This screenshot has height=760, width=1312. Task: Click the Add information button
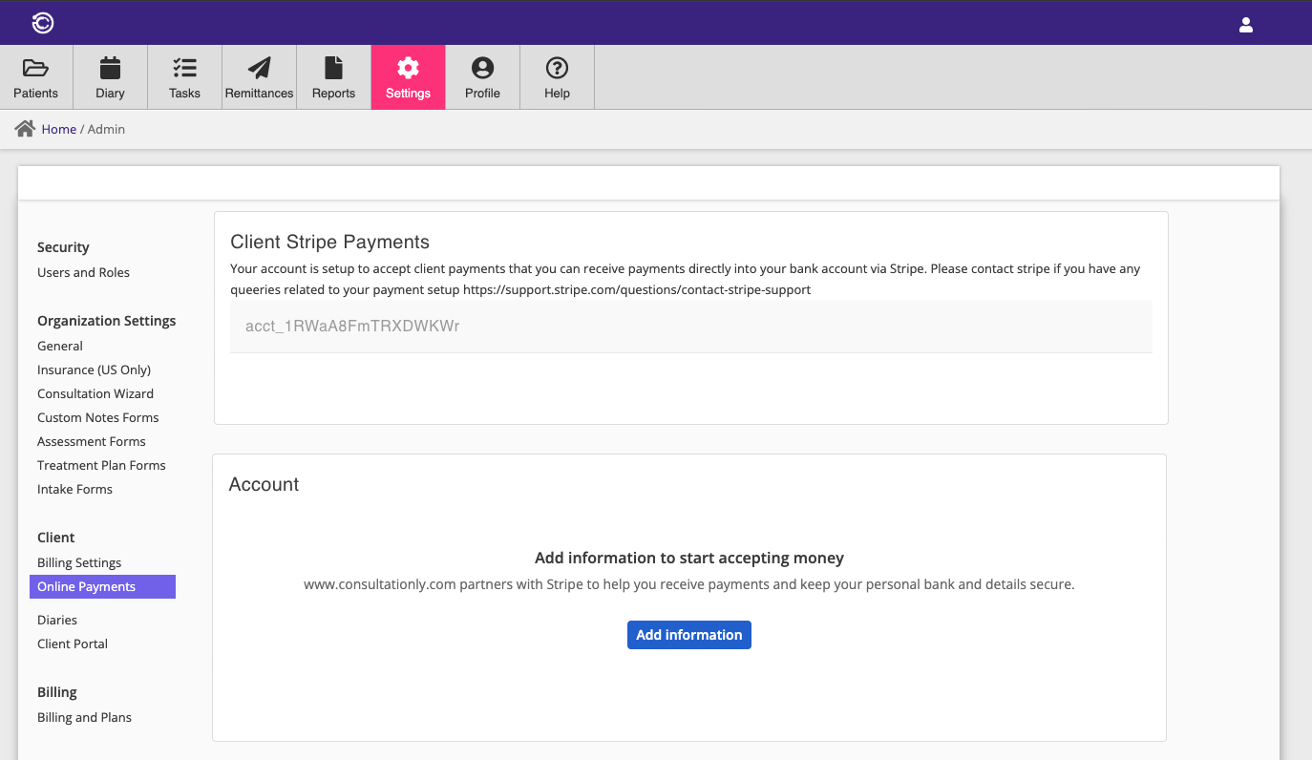[x=688, y=634]
